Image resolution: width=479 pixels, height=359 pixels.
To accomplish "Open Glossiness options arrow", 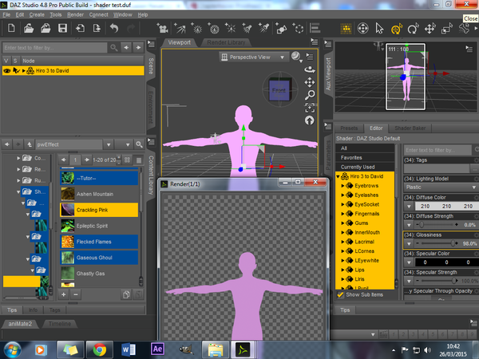I will (409, 243).
